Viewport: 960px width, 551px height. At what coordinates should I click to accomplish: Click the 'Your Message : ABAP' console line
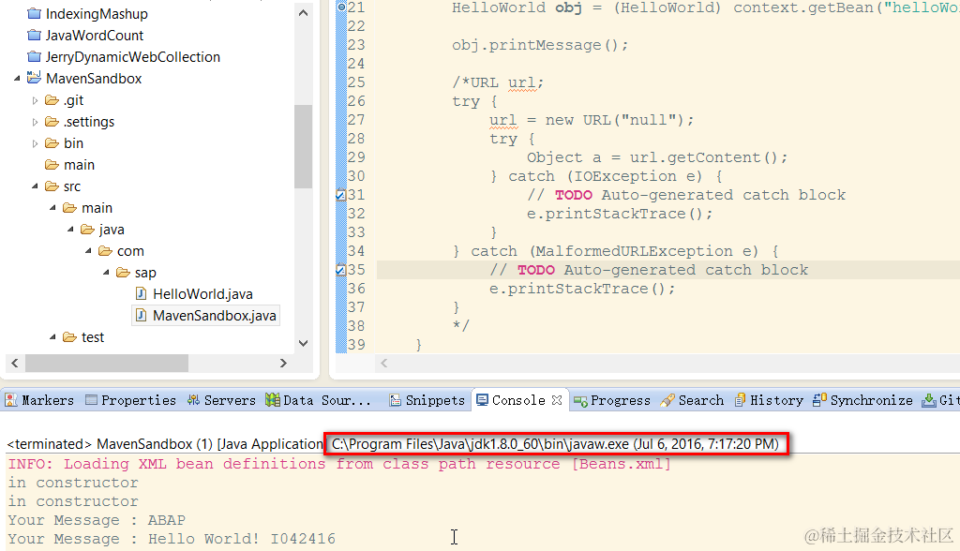coord(97,520)
